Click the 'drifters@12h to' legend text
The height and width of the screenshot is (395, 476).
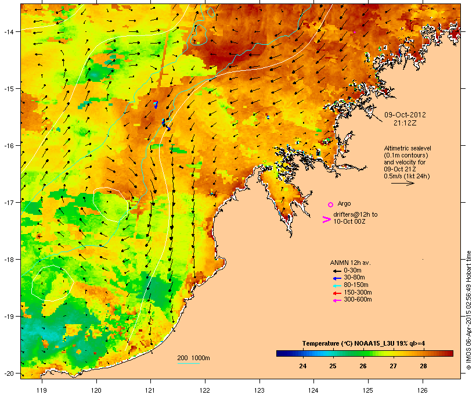(355, 214)
